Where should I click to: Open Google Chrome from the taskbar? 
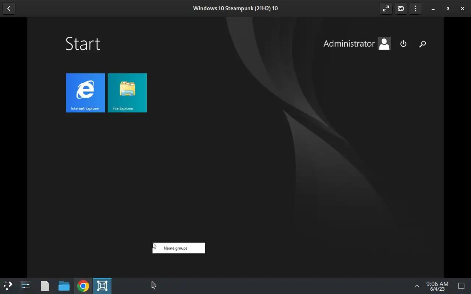[x=83, y=286]
